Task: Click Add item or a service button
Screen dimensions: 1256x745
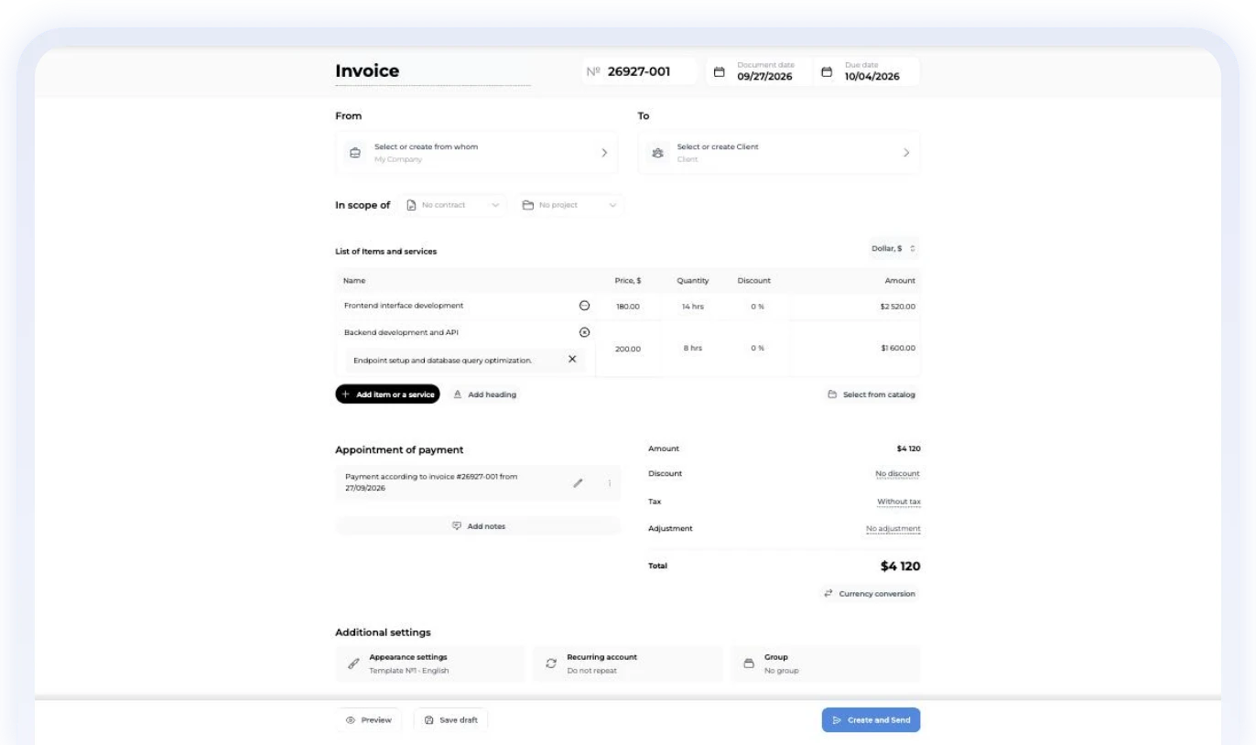Action: tap(387, 394)
